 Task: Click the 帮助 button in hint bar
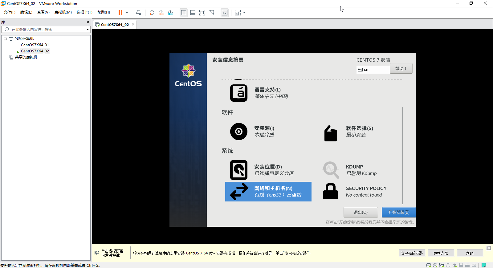pyautogui.click(x=470, y=253)
